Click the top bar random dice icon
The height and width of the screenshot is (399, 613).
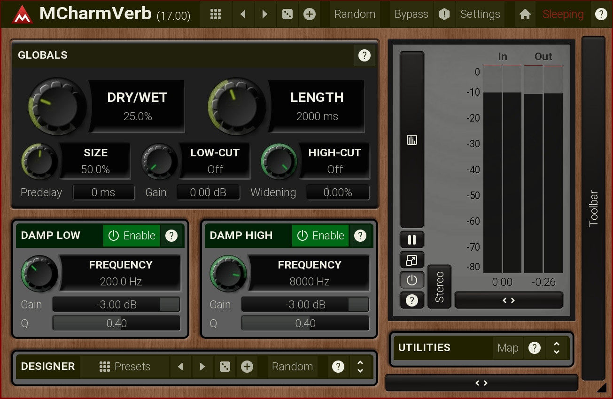(287, 14)
